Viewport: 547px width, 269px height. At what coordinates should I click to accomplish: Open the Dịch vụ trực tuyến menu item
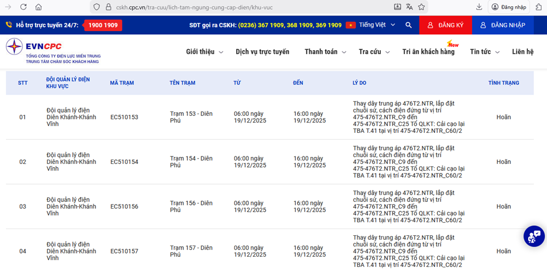click(262, 52)
